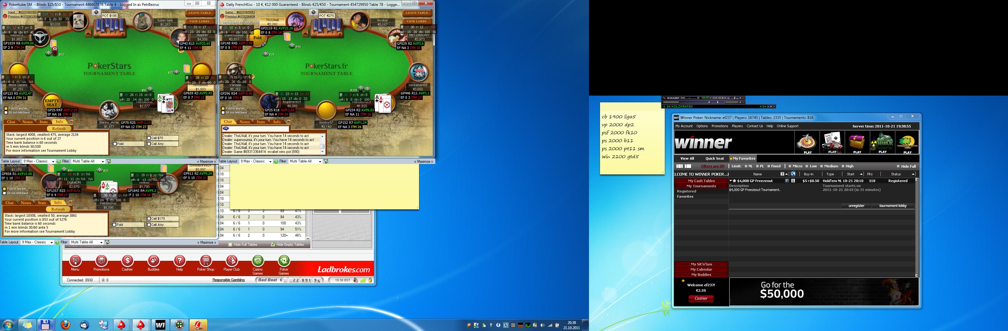
Task: Open tournament lobby button in Winner
Action: [893, 206]
